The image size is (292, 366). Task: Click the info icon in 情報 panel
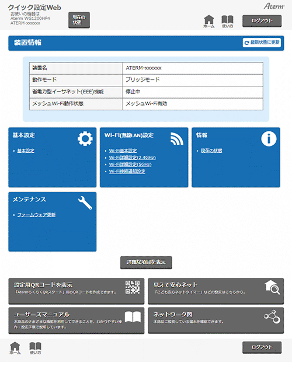(x=269, y=139)
